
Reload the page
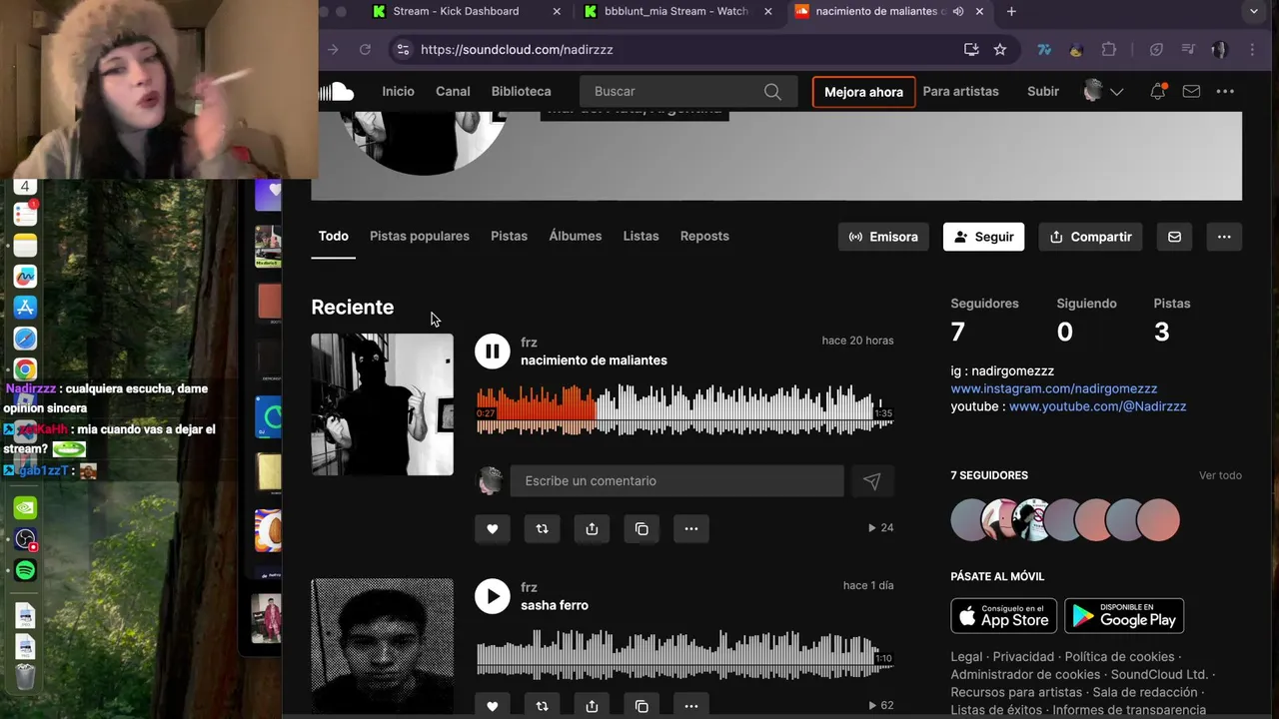[365, 49]
